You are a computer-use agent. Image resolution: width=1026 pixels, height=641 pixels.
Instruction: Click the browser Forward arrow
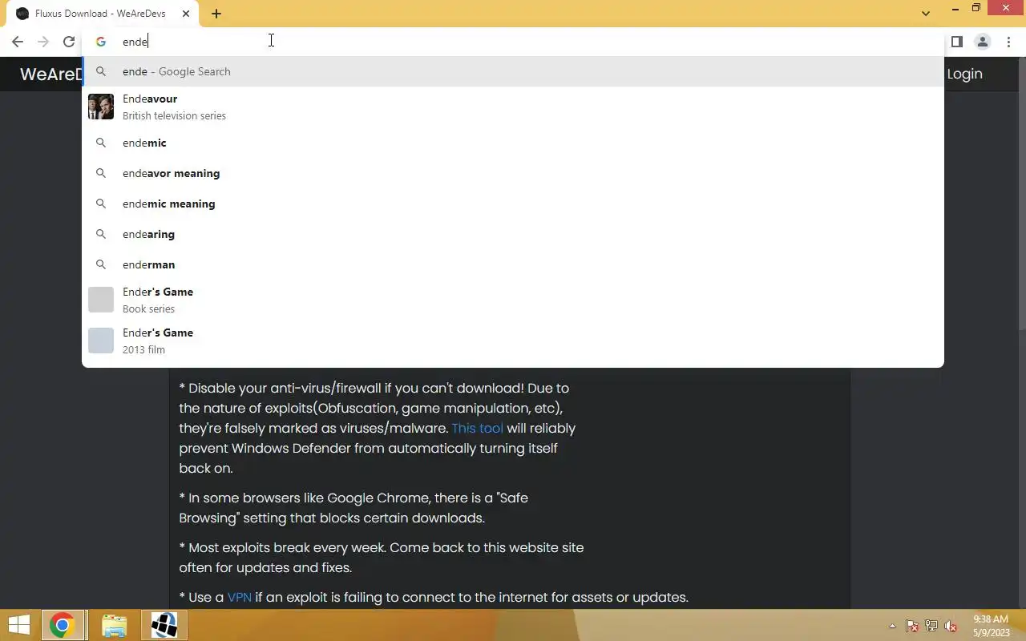click(43, 42)
